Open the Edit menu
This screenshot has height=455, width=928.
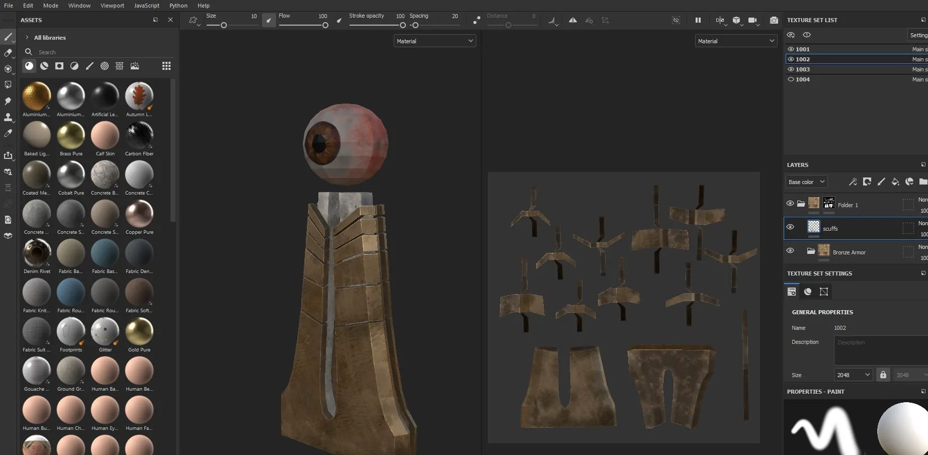pyautogui.click(x=28, y=6)
